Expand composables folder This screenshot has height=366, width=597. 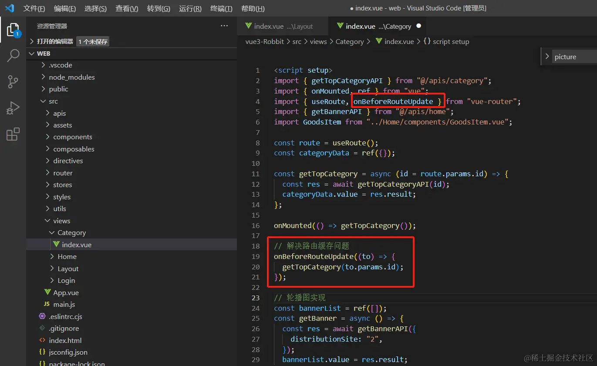click(132, 149)
